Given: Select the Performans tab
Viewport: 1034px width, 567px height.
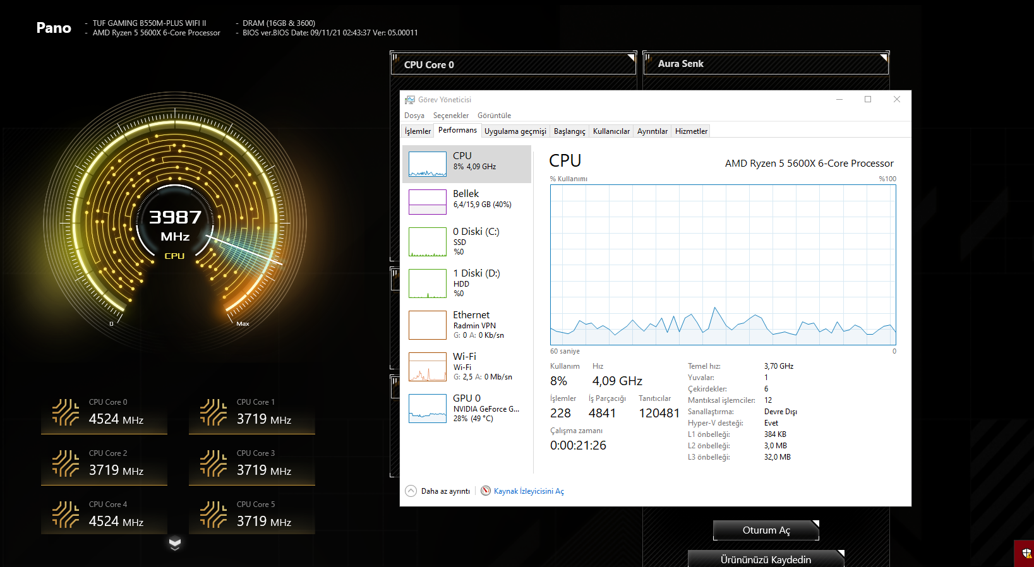Looking at the screenshot, I should [458, 130].
